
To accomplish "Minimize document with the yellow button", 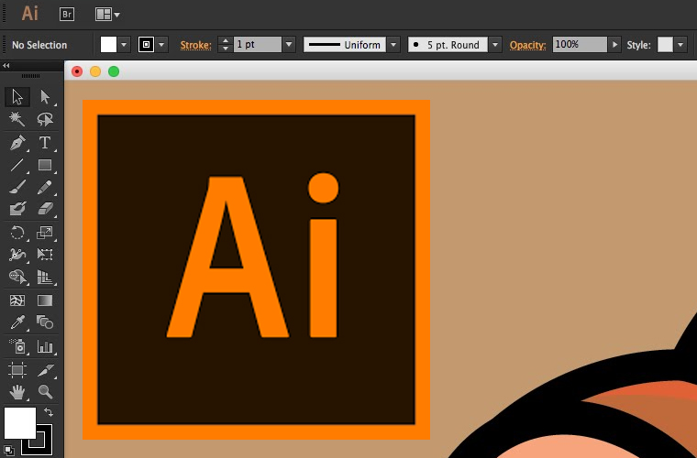I will click(95, 71).
